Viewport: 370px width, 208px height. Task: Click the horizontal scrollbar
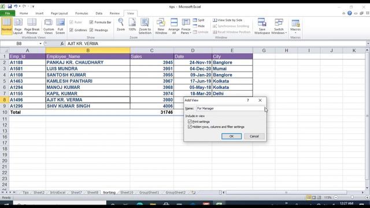pos(286,192)
